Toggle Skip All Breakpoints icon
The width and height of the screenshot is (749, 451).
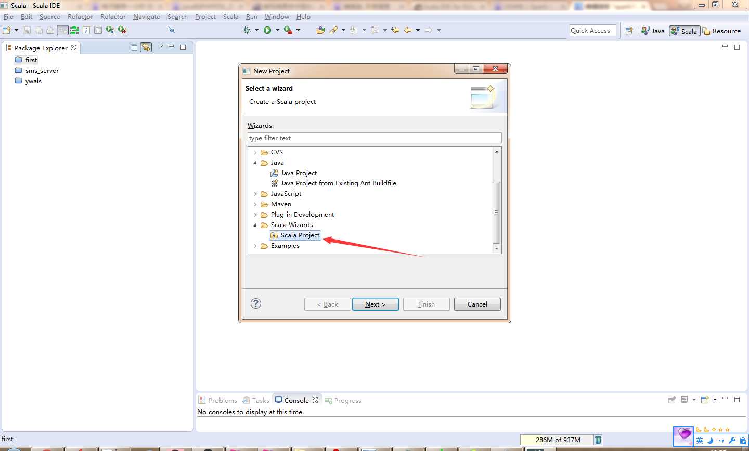(x=172, y=30)
